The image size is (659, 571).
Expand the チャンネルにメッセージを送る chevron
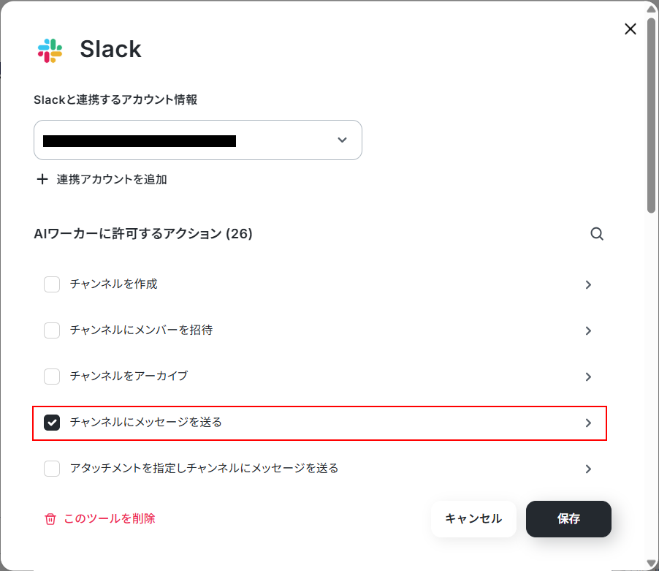pos(588,423)
